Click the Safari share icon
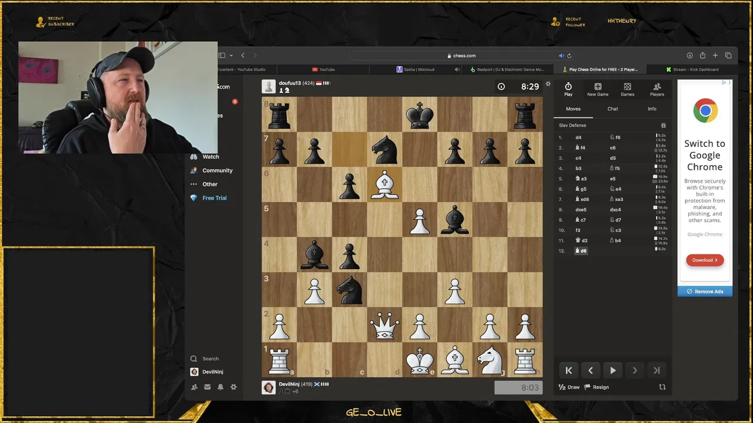The image size is (753, 423). tap(702, 55)
